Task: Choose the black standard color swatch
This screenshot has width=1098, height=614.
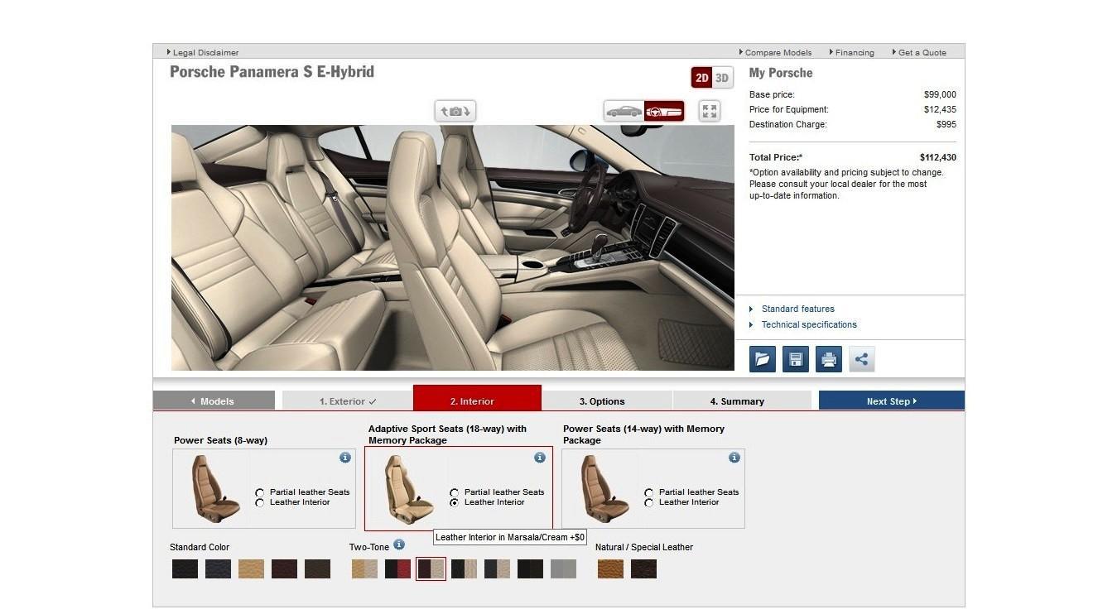Action: pyautogui.click(x=185, y=568)
